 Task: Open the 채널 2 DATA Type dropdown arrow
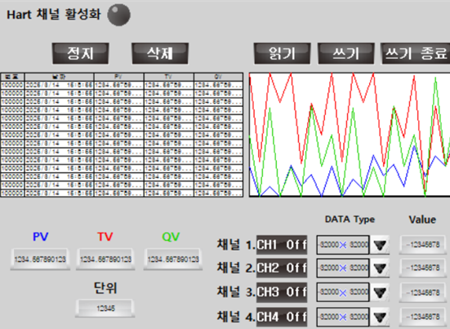click(380, 268)
